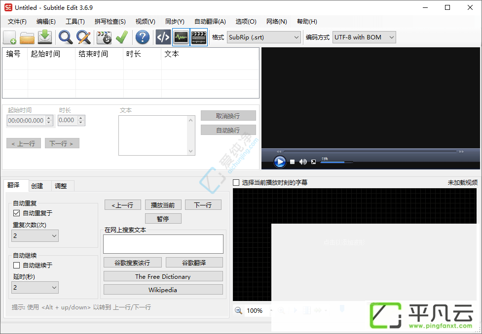Toggle source view code icon
This screenshot has width=482, height=334.
[163, 37]
